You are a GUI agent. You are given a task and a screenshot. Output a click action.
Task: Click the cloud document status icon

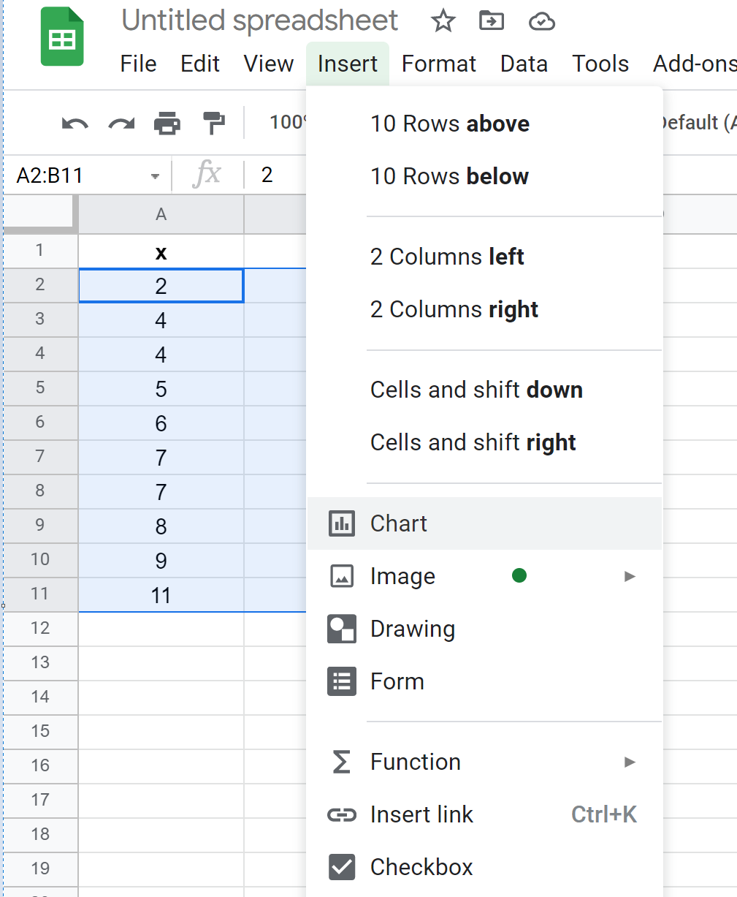pyautogui.click(x=541, y=21)
